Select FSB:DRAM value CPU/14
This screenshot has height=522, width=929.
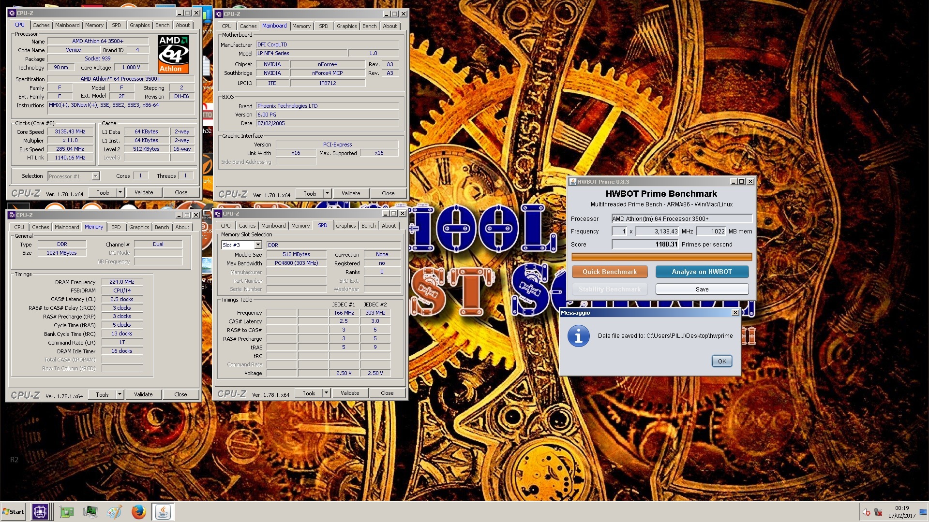point(122,290)
